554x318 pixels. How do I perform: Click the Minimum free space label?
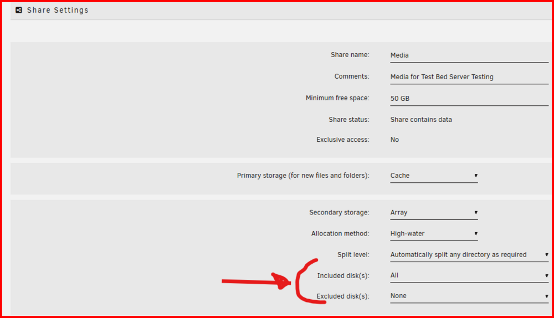click(337, 98)
